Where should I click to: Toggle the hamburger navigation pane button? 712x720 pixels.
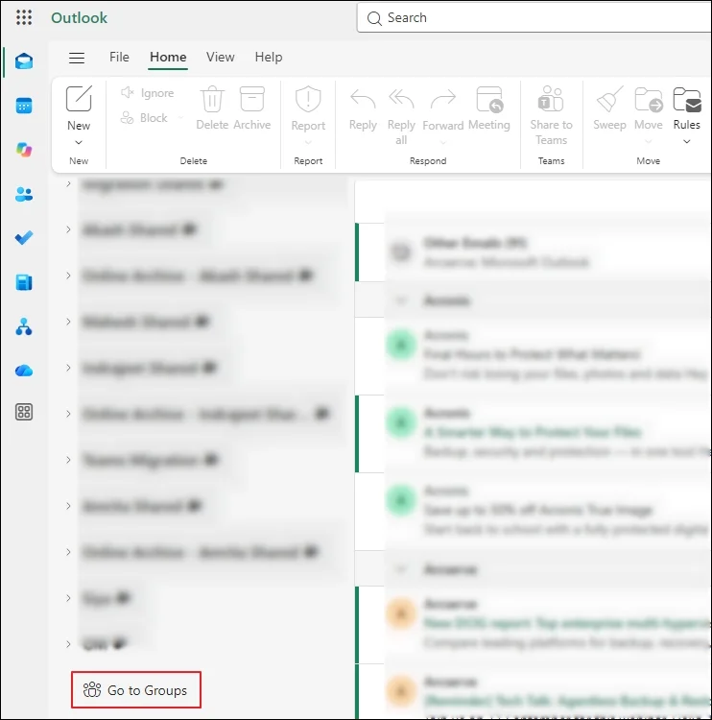tap(77, 58)
